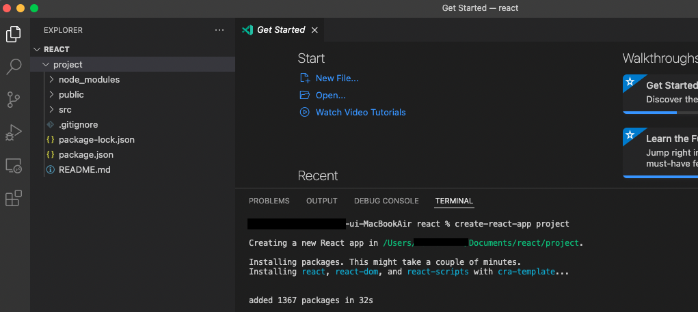Open package-lock.json file
This screenshot has width=698, height=312.
click(133, 139)
